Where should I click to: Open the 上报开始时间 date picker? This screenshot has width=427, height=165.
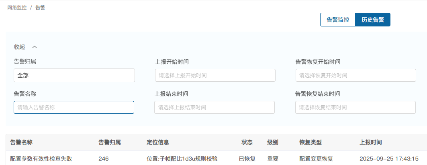[x=215, y=75]
